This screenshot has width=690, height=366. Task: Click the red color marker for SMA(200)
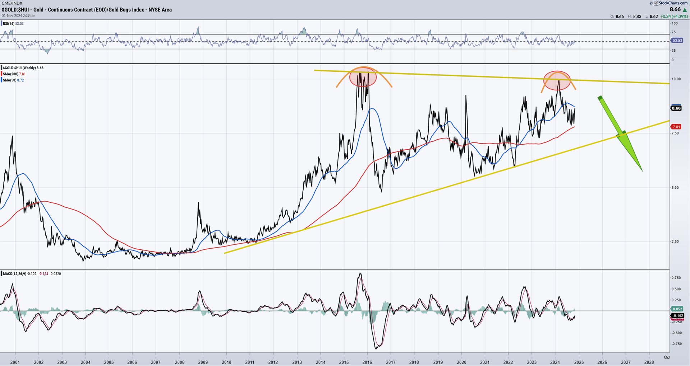point(1,74)
